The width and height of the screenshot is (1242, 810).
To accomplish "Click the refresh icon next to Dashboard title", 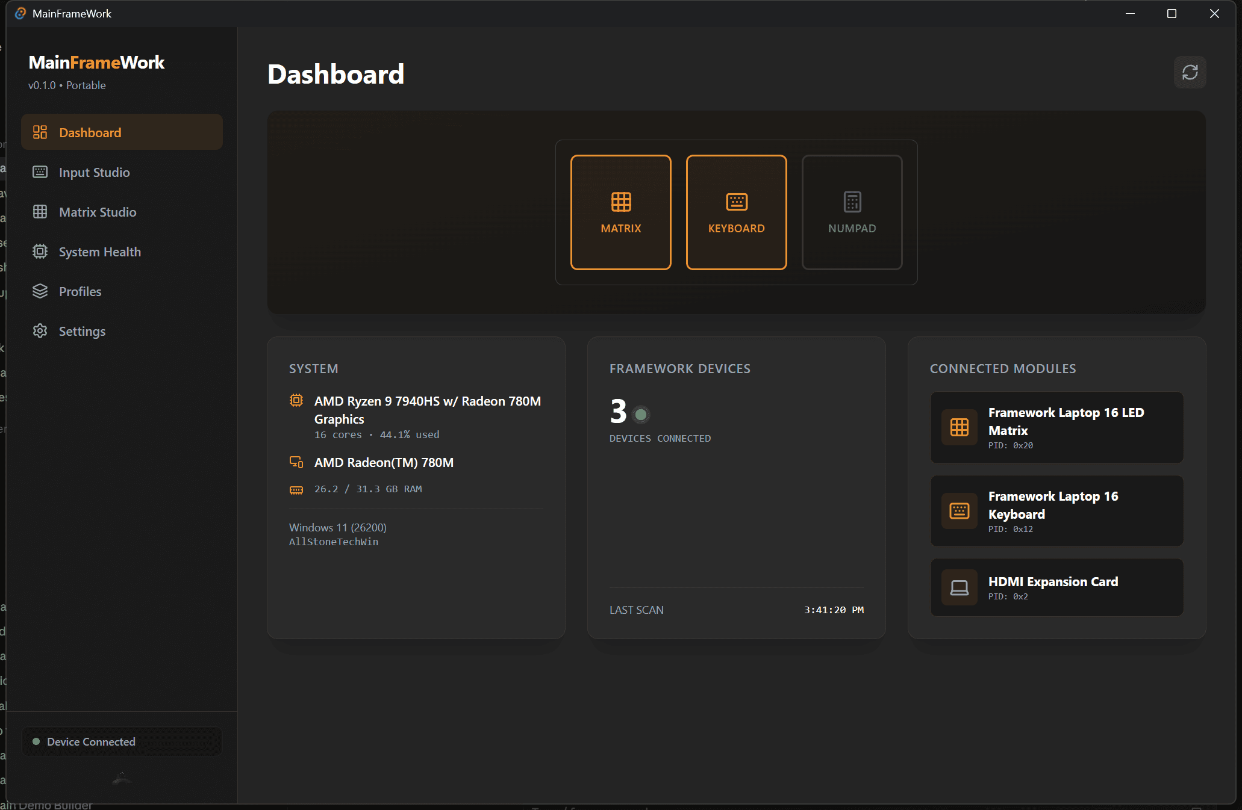I will (x=1190, y=73).
